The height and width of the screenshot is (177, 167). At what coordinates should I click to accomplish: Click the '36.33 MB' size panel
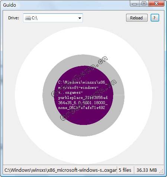147,170
